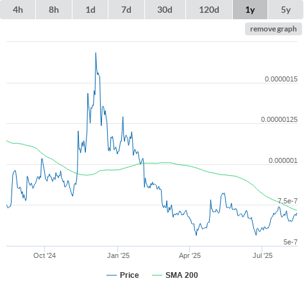Click the 7.5e-7 axis label
The height and width of the screenshot is (292, 304).
287,201
